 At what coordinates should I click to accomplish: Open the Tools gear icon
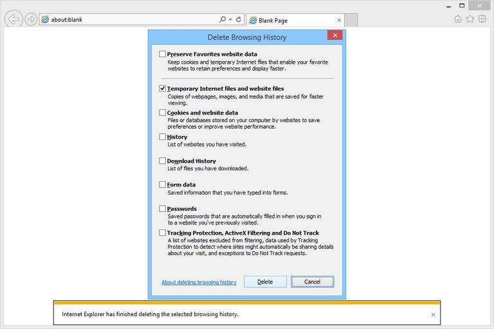[x=482, y=19]
